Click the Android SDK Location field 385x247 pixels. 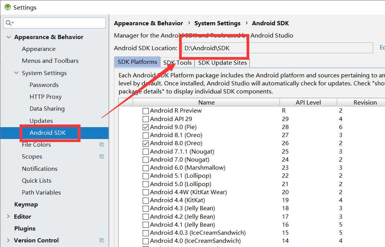coord(278,48)
